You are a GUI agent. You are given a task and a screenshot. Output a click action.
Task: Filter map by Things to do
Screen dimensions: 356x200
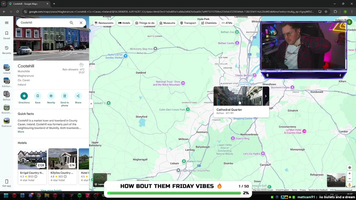click(x=145, y=23)
